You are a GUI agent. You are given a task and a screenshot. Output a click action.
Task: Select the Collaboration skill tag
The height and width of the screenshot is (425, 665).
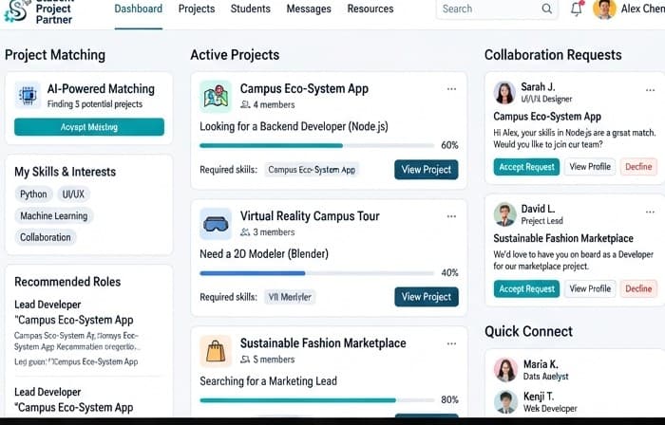(x=46, y=237)
